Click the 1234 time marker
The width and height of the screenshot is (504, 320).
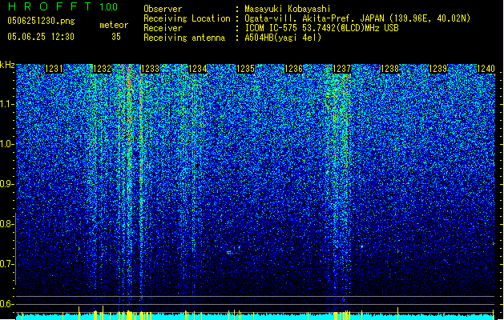pyautogui.click(x=198, y=69)
